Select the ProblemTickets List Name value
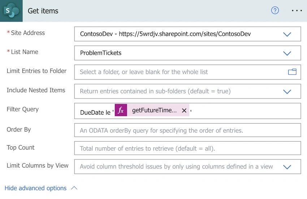 (x=101, y=53)
